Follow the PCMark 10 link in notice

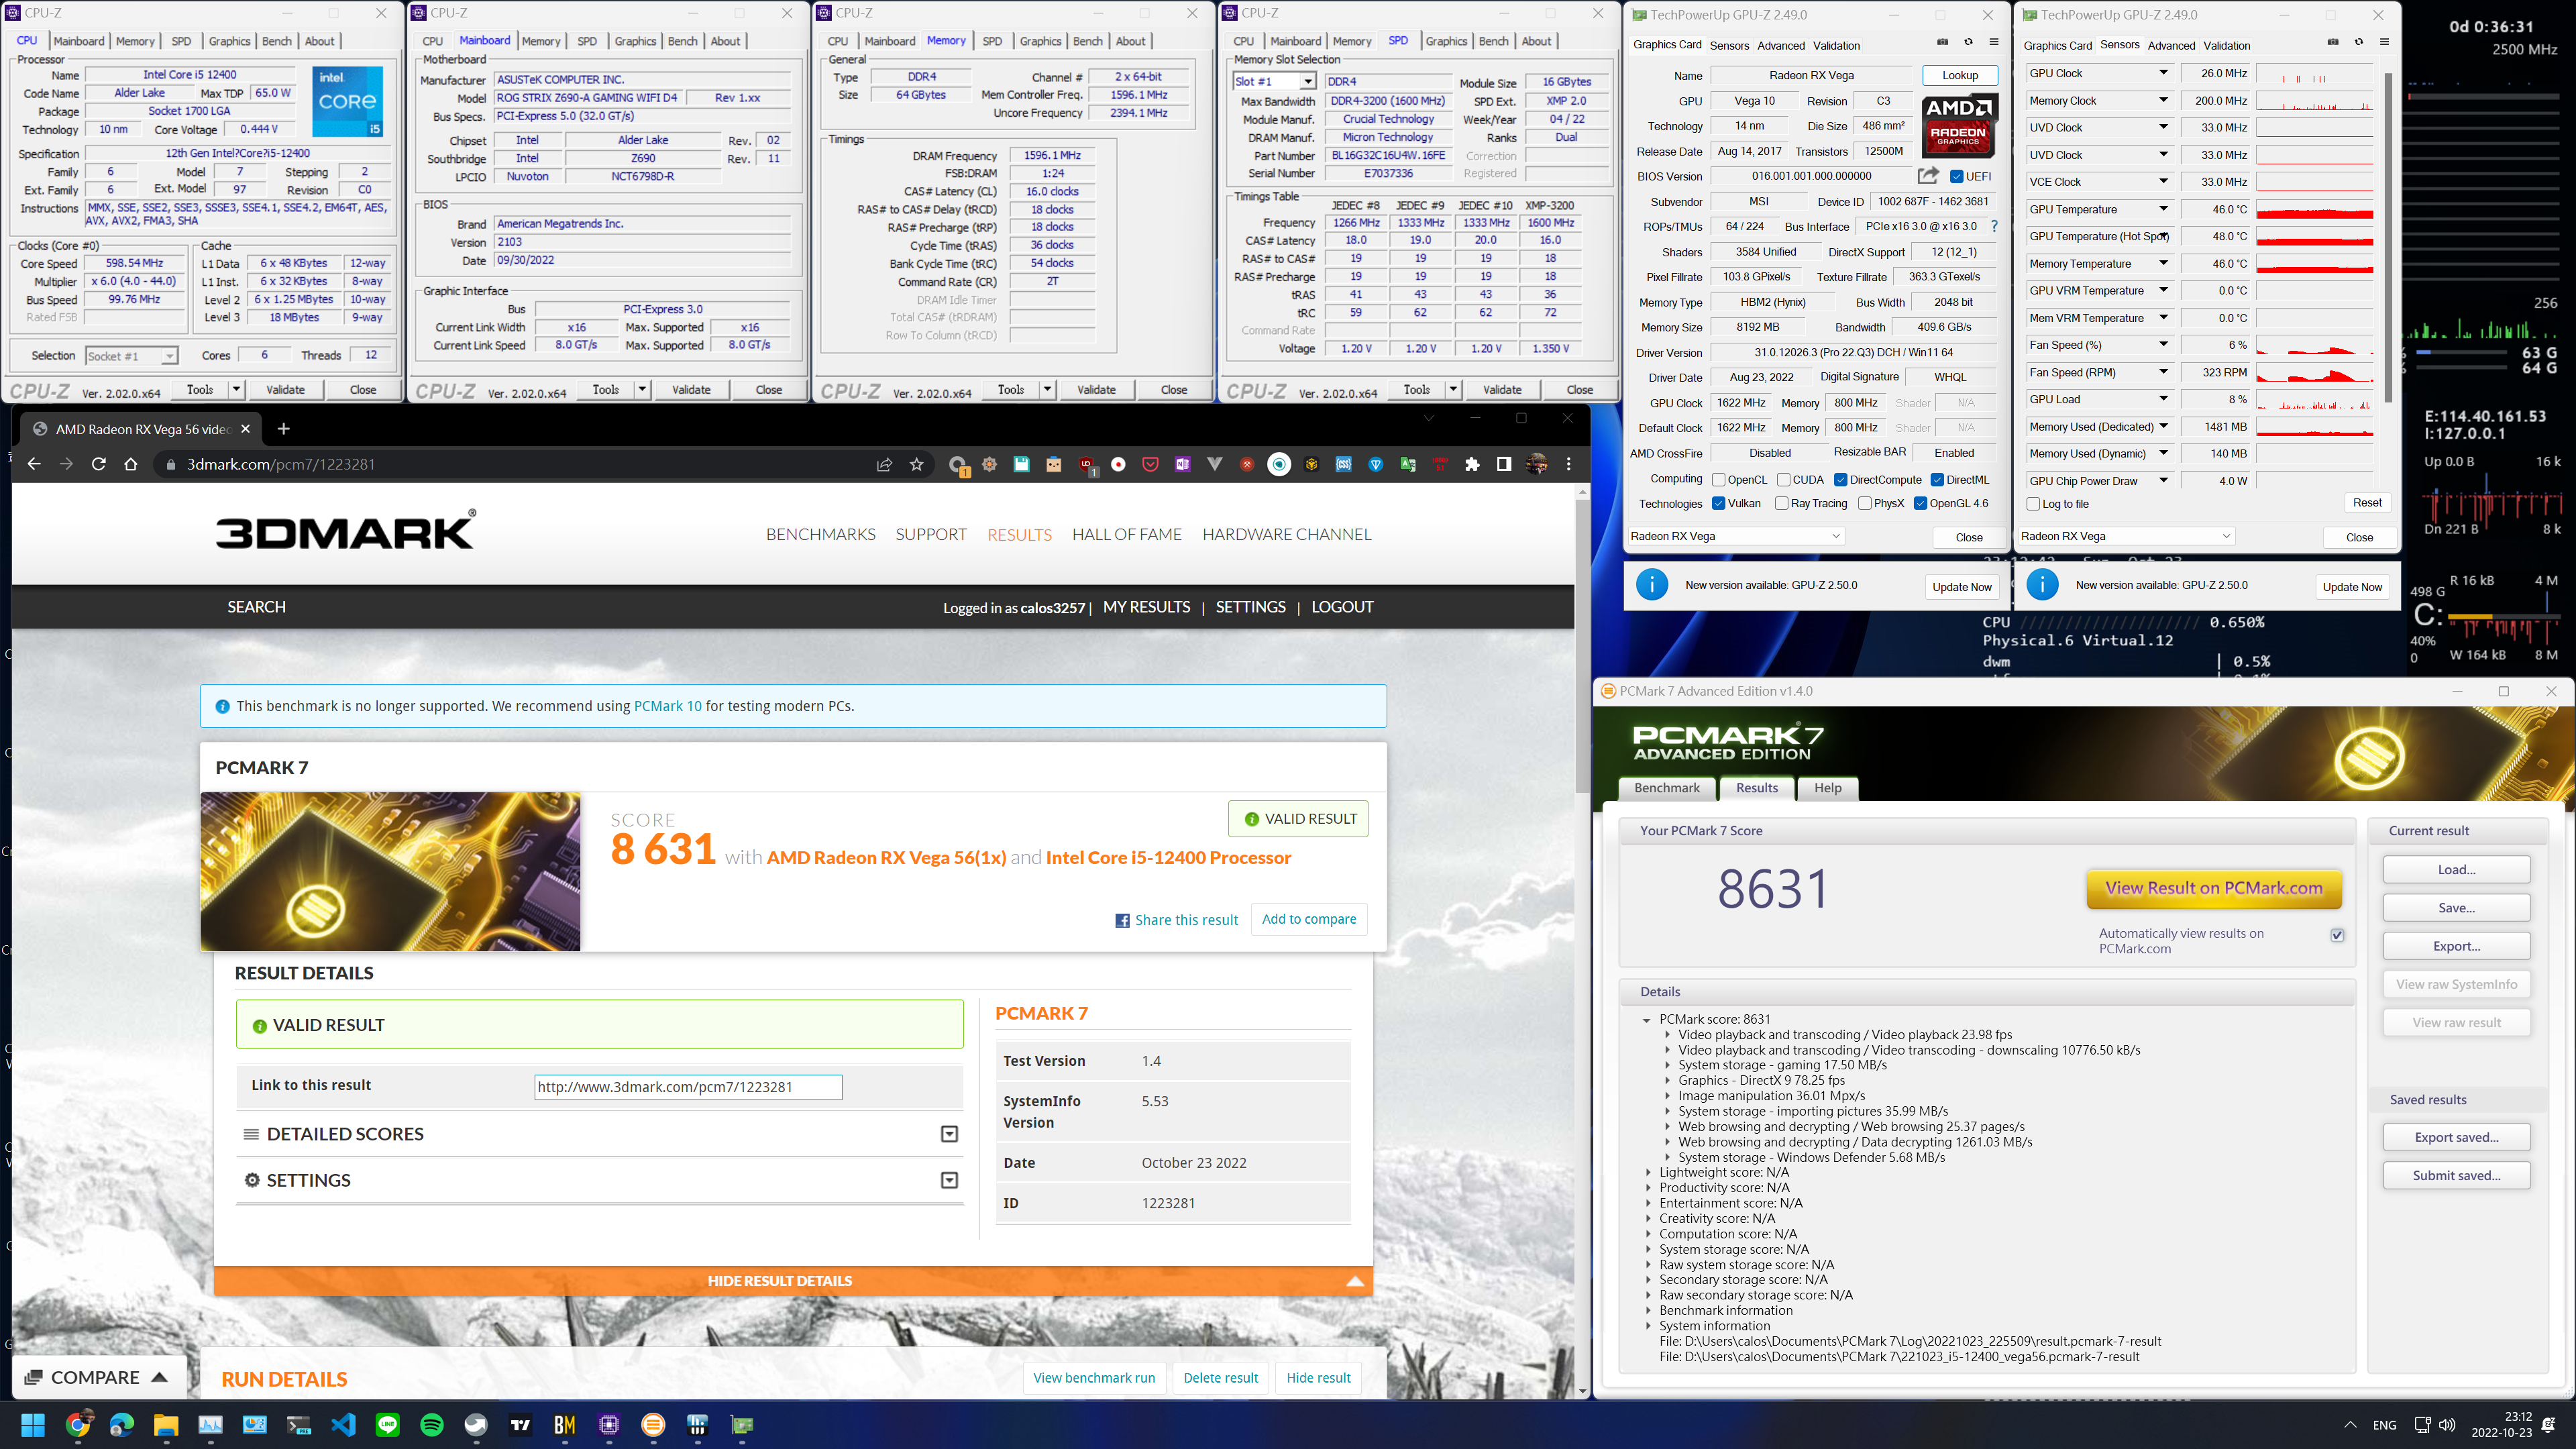point(667,706)
